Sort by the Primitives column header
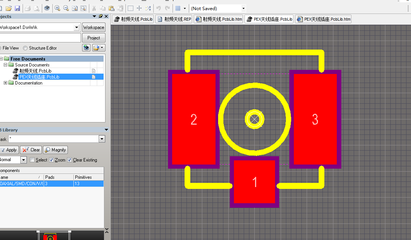The image size is (411, 240). (89, 177)
